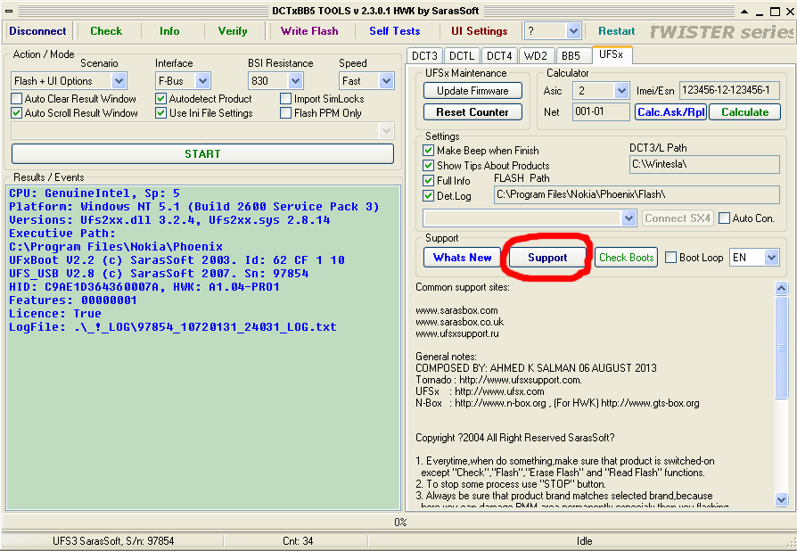Expand the '?' dropdown in toolbar
The width and height of the screenshot is (797, 551).
(x=573, y=31)
